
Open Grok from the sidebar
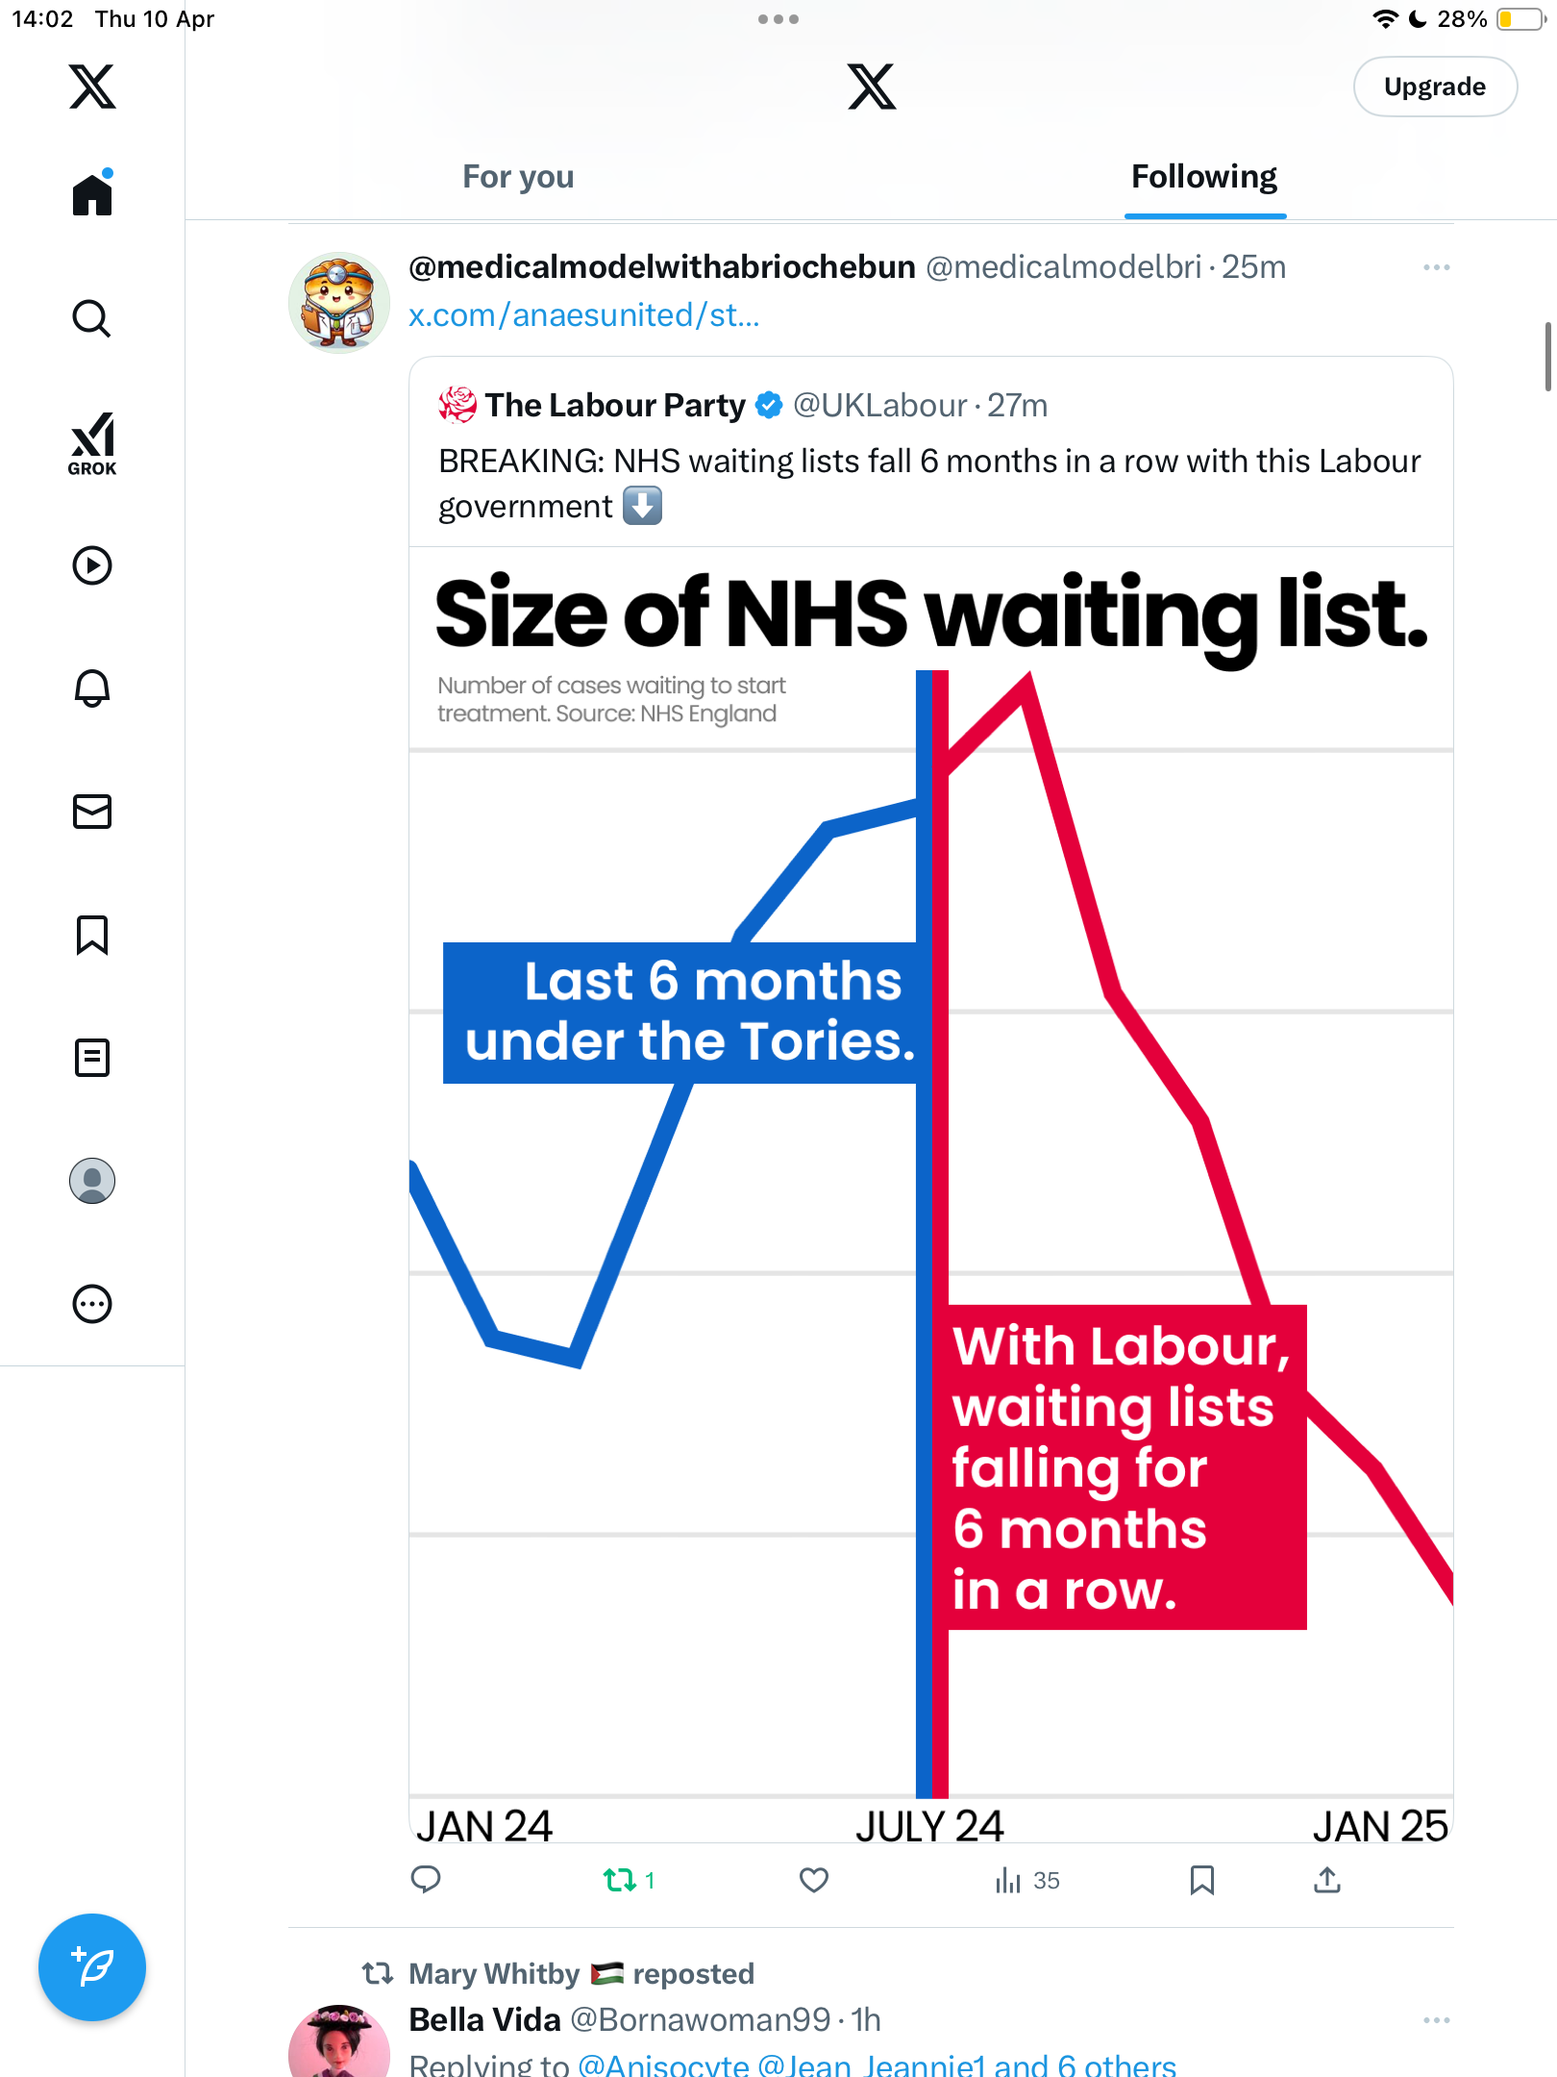click(92, 443)
